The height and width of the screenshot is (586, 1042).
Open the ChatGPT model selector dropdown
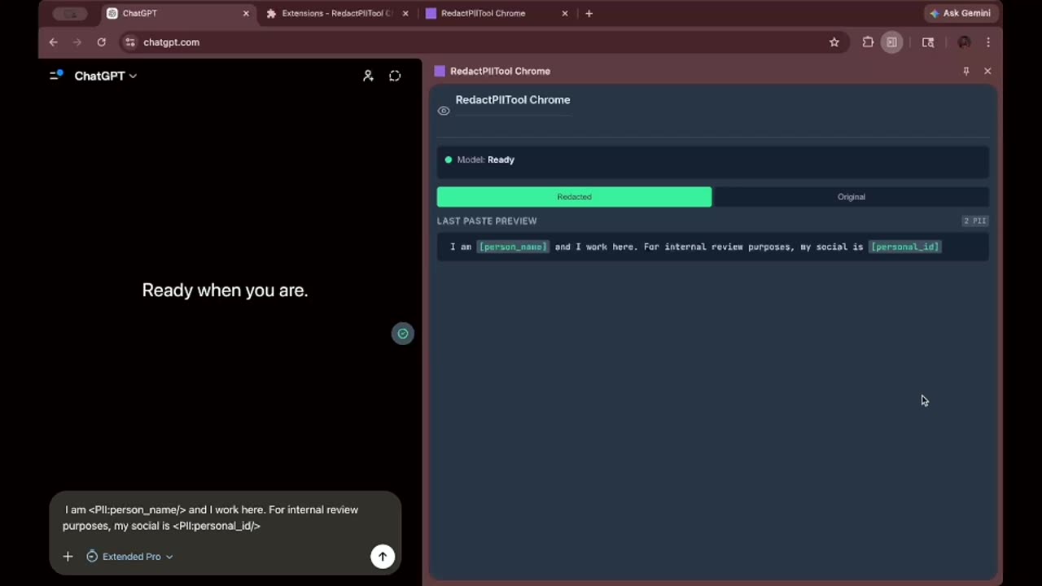[x=106, y=76]
